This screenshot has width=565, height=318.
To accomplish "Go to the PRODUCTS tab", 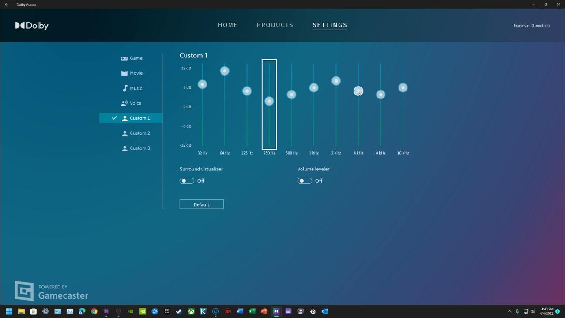I will point(275,25).
